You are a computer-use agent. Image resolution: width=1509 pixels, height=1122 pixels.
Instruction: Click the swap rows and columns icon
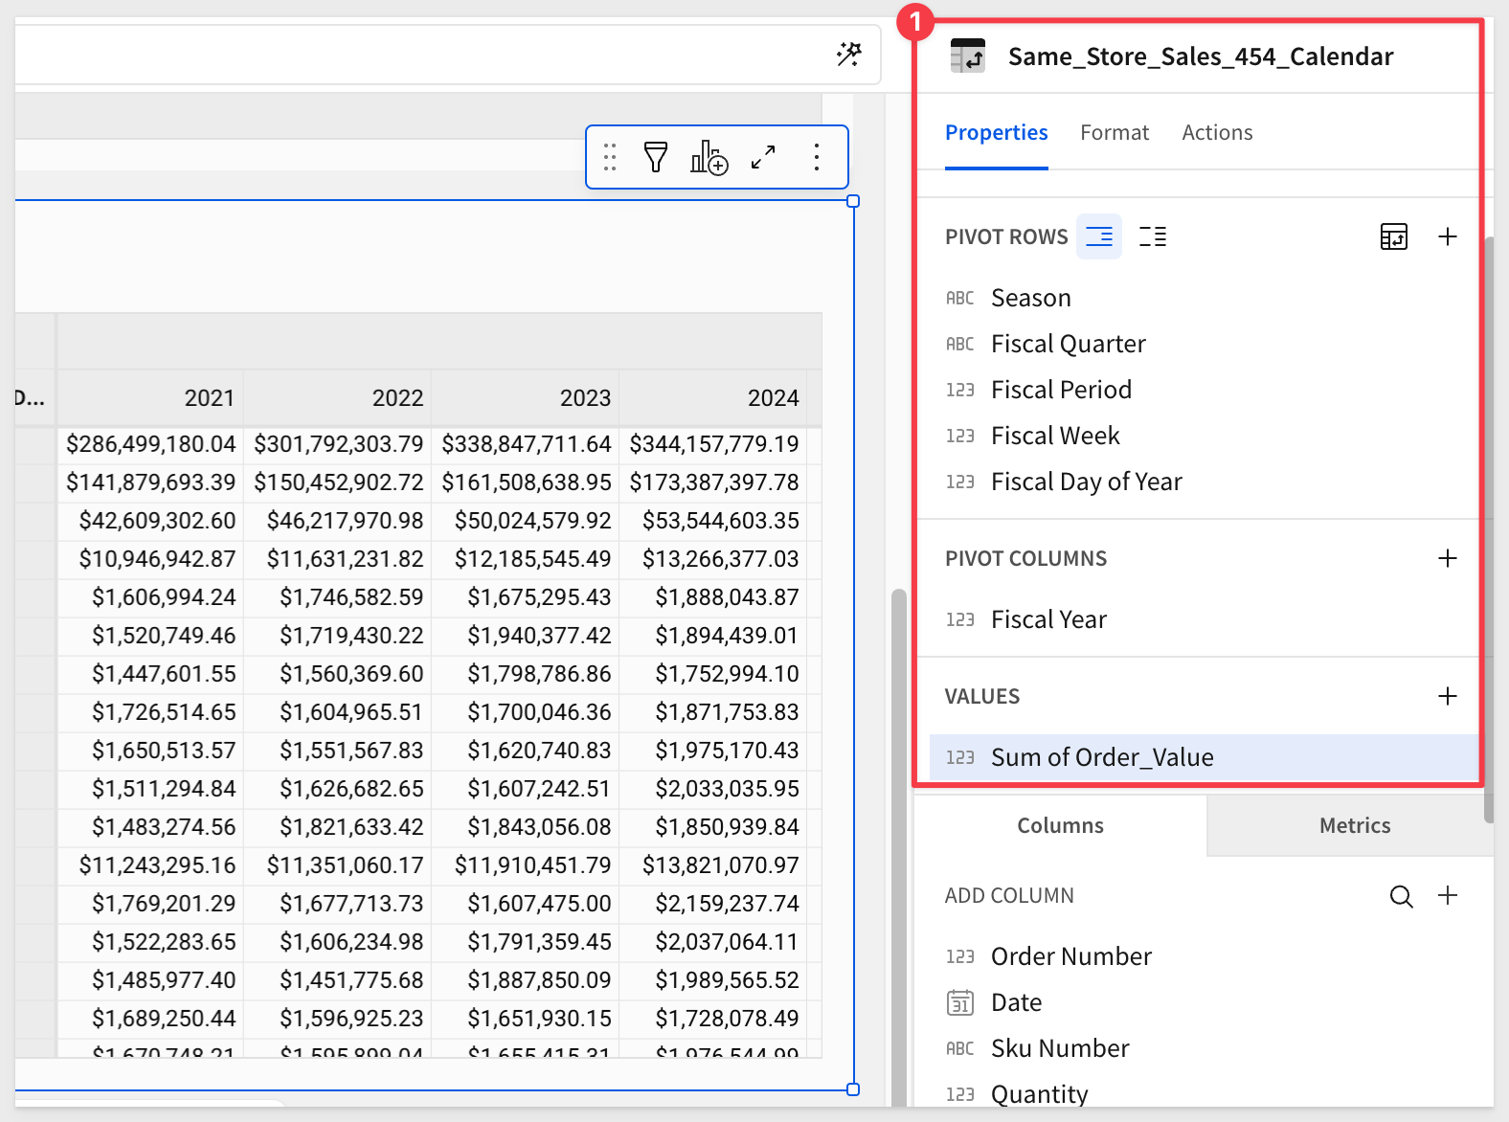pyautogui.click(x=1393, y=236)
